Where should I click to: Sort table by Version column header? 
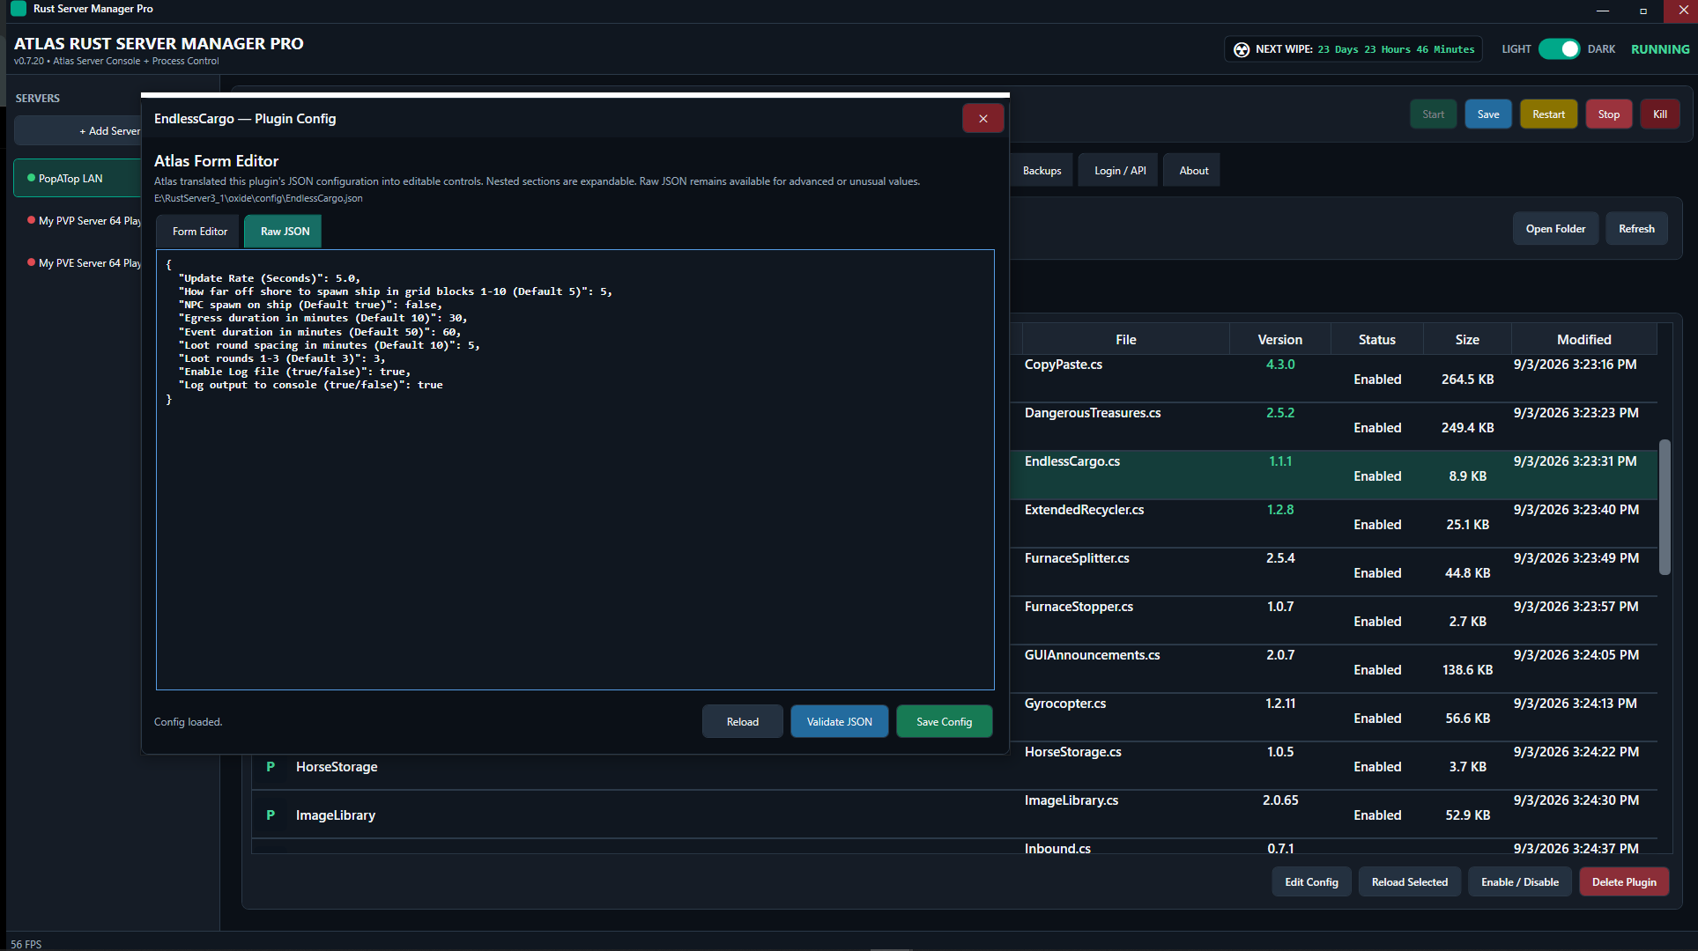1279,340
